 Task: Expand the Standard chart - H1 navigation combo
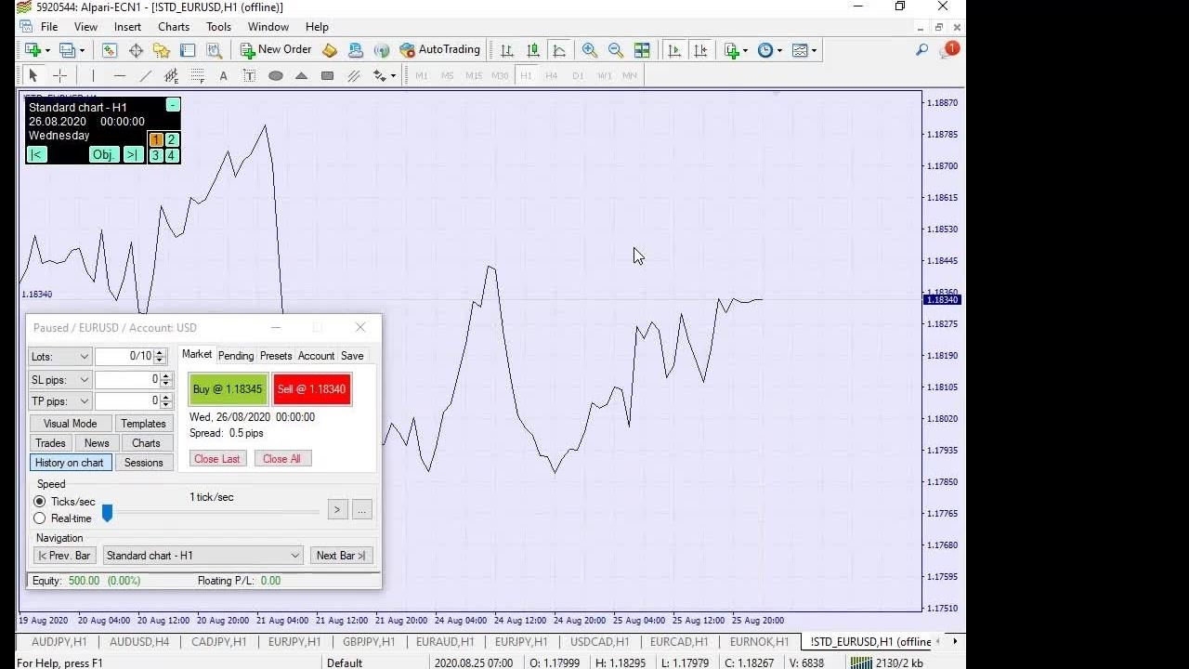coord(294,556)
